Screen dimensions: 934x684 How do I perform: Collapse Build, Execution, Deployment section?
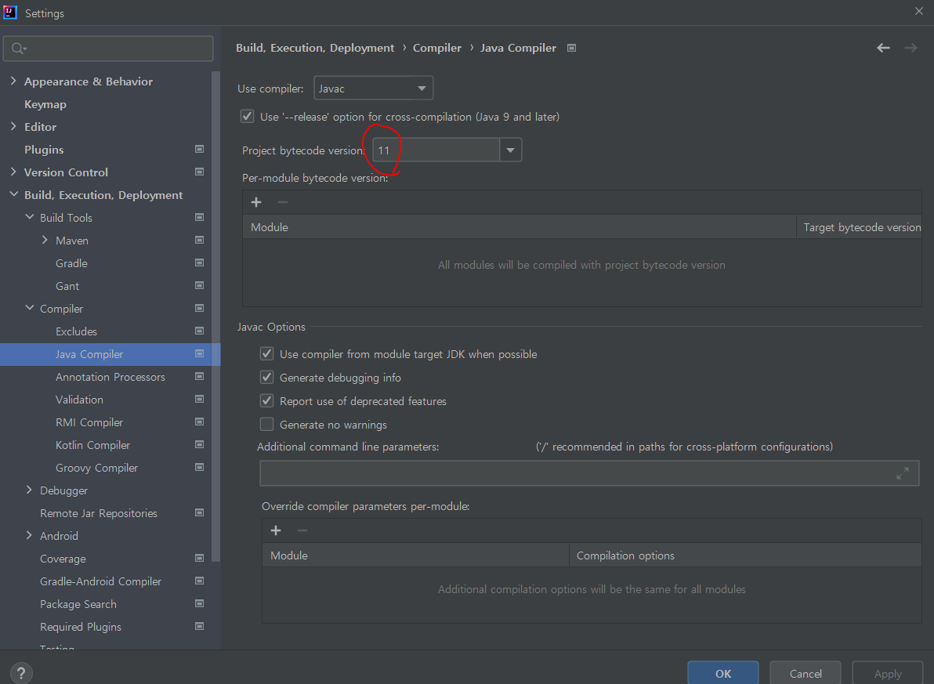click(13, 194)
